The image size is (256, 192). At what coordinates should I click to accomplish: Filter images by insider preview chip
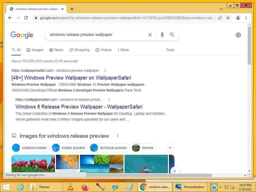[69, 148]
